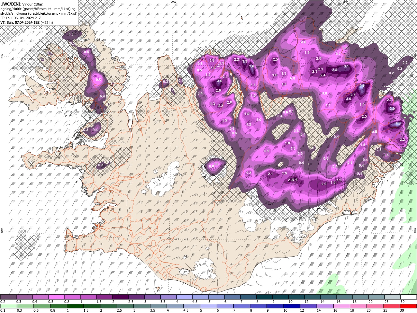Pick the snow legend swatch for 14–16
Viewport: 417px width, 313px height.
328,297
